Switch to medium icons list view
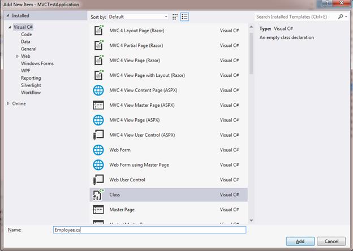 coord(184,17)
